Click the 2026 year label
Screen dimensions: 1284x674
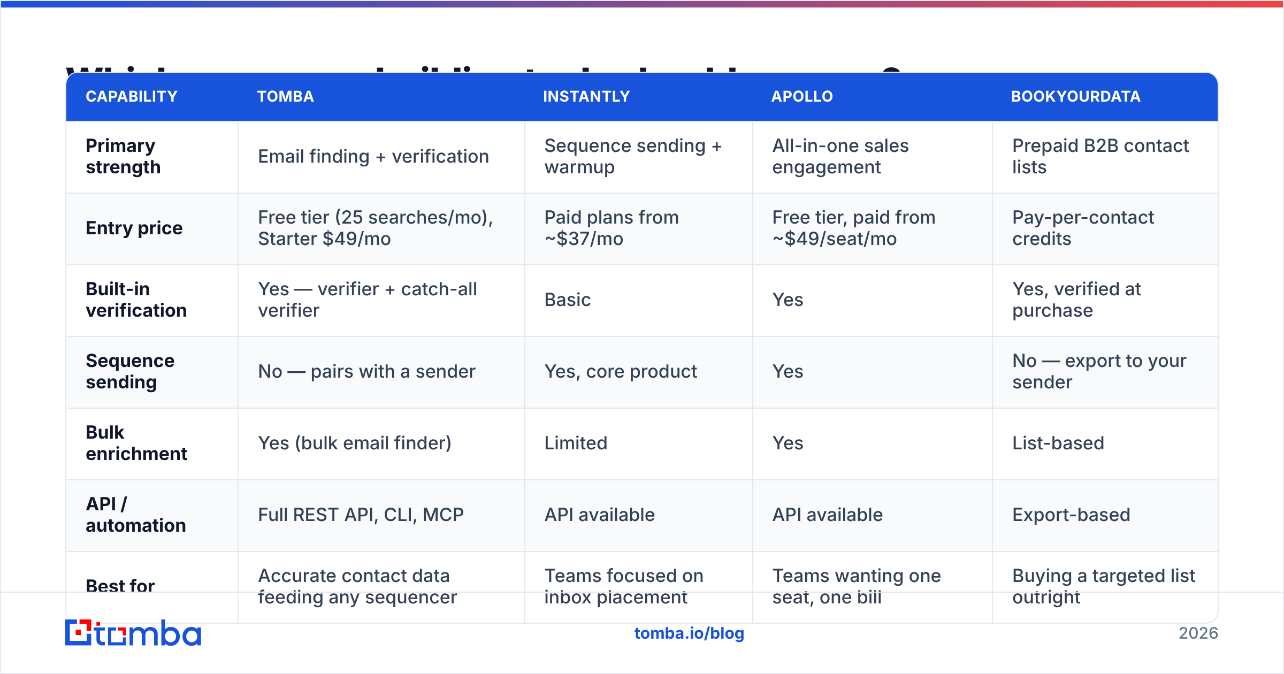tap(1198, 633)
